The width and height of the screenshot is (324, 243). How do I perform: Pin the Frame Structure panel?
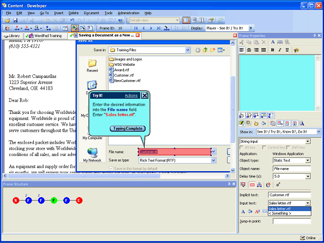(x=229, y=184)
